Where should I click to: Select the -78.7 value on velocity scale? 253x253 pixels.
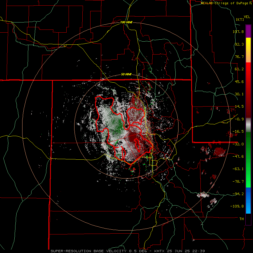point(238,182)
